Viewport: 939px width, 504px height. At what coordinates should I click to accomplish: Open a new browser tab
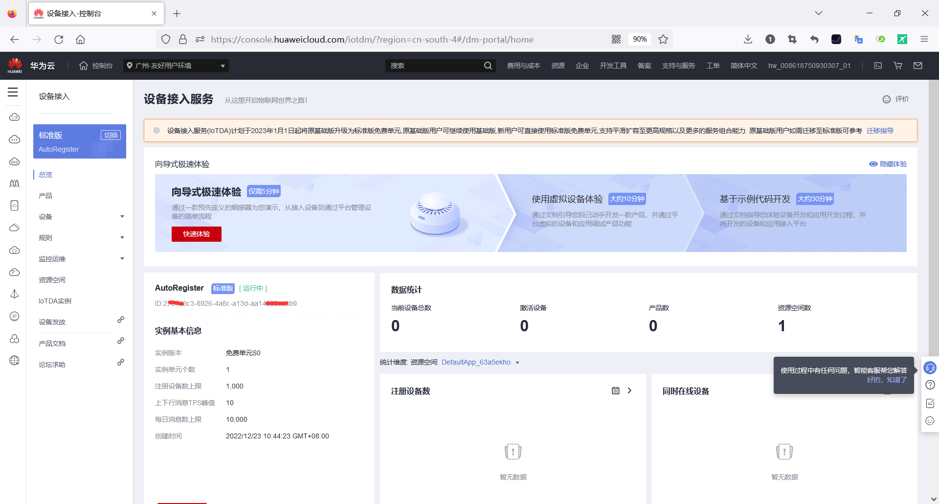click(177, 13)
